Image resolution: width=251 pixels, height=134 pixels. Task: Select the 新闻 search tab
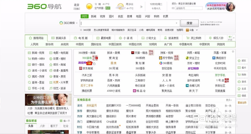click(93, 16)
